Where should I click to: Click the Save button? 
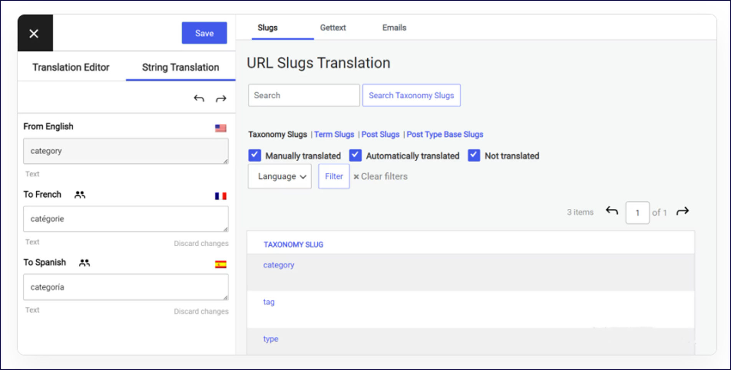pos(204,33)
